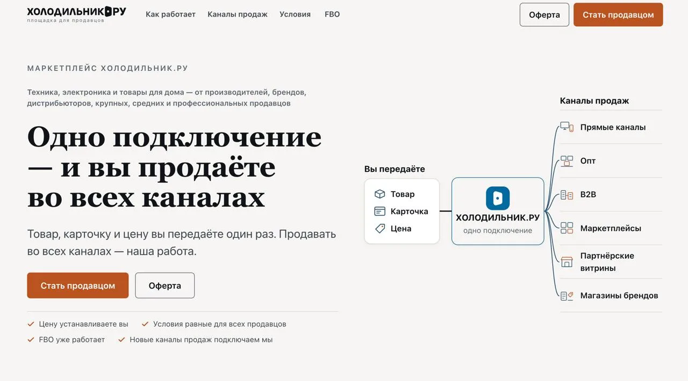The image size is (688, 381).
Task: Click the Холодильник.ру logo in header
Action: tap(76, 14)
